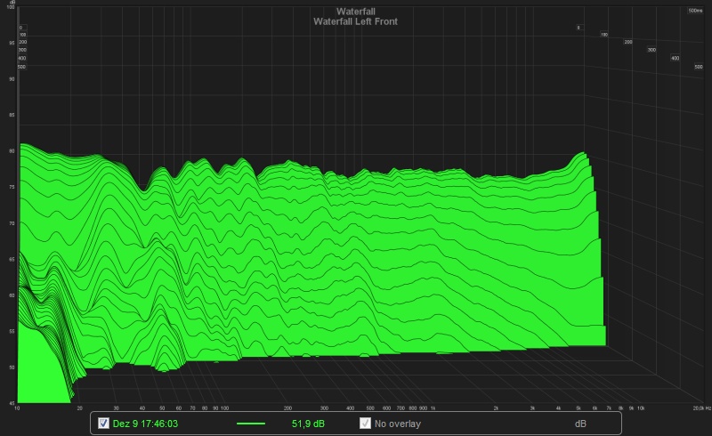Click the 10k frequency axis tick label

[641, 408]
